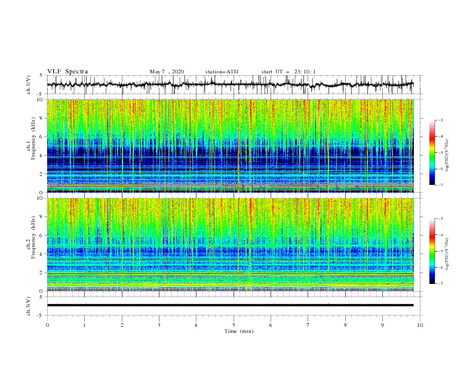This screenshot has width=473, height=365.
Task: Click the ch.1 spectrogram panel
Action: coord(230,146)
